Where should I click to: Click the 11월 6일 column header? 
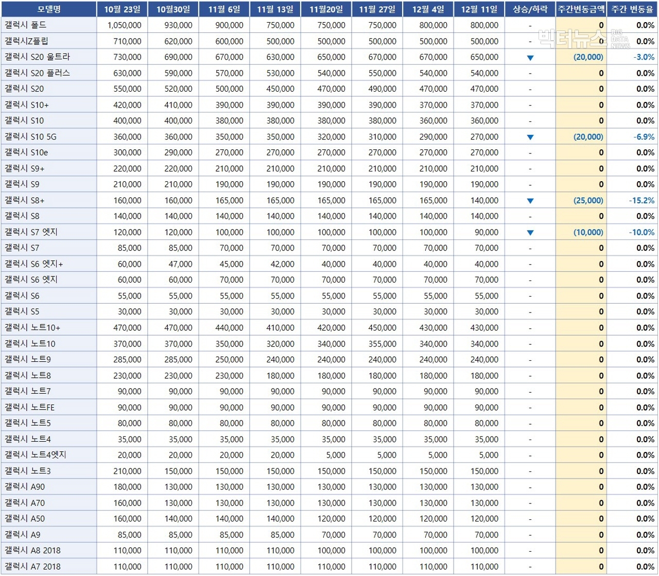(224, 9)
